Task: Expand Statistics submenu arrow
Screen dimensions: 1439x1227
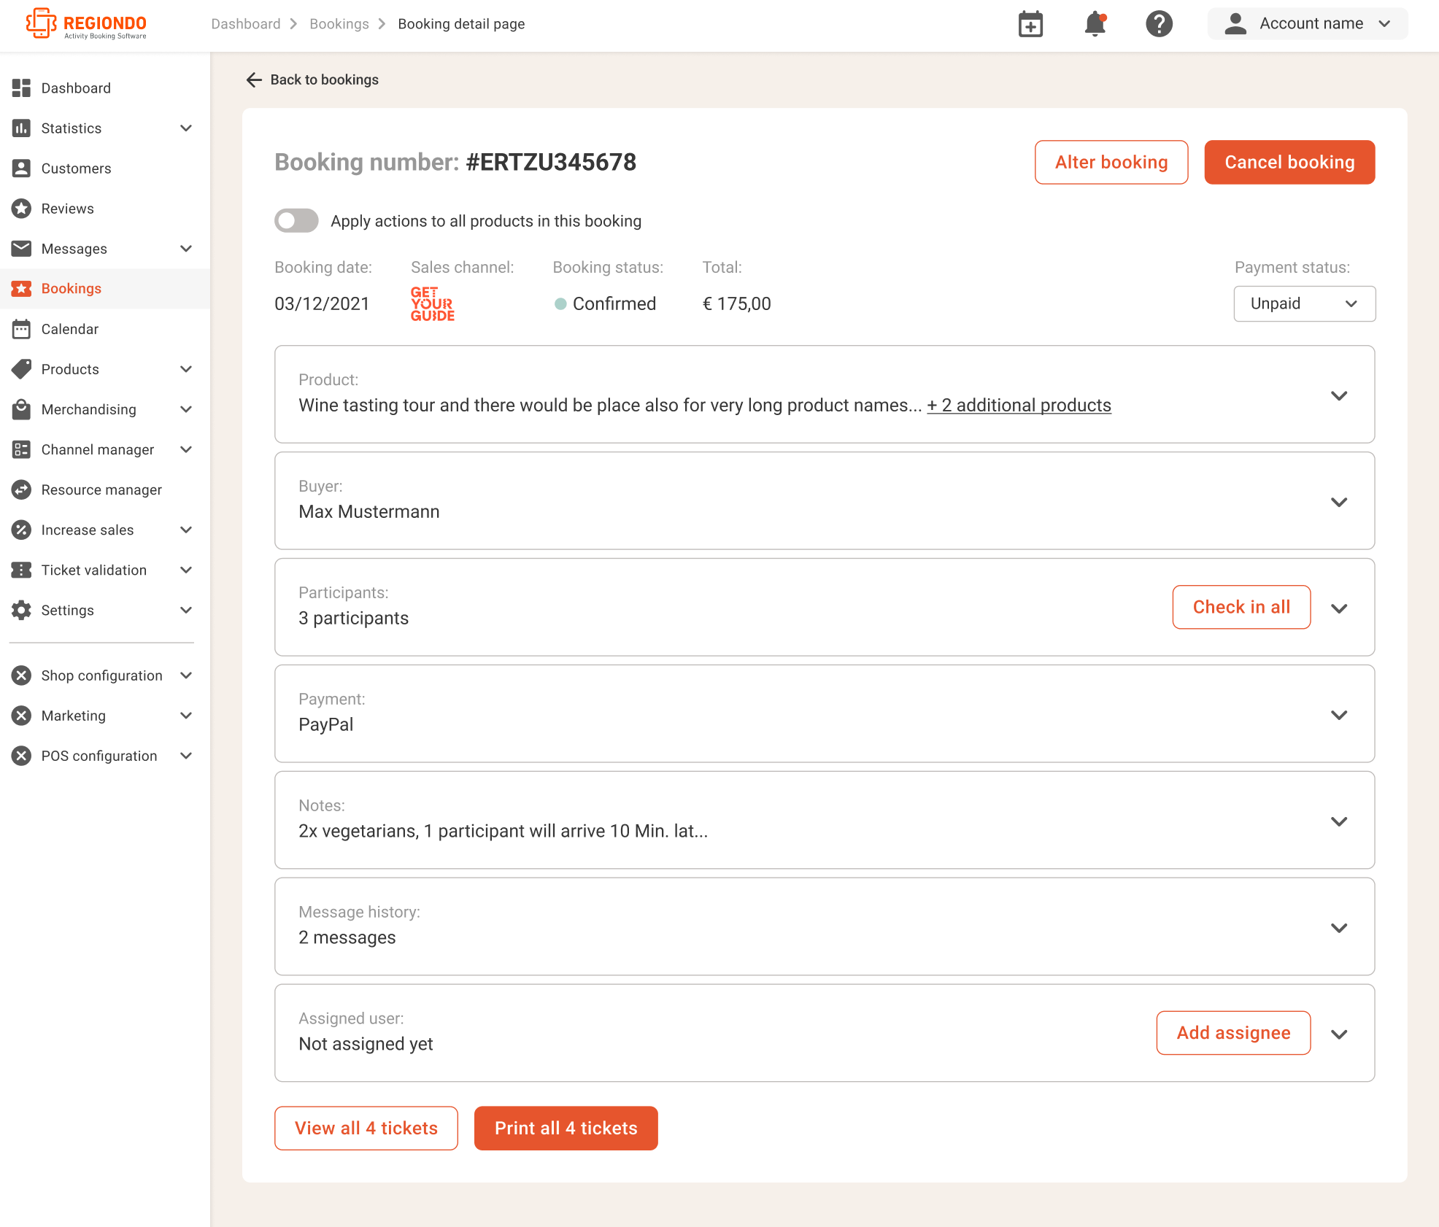Action: coord(186,128)
